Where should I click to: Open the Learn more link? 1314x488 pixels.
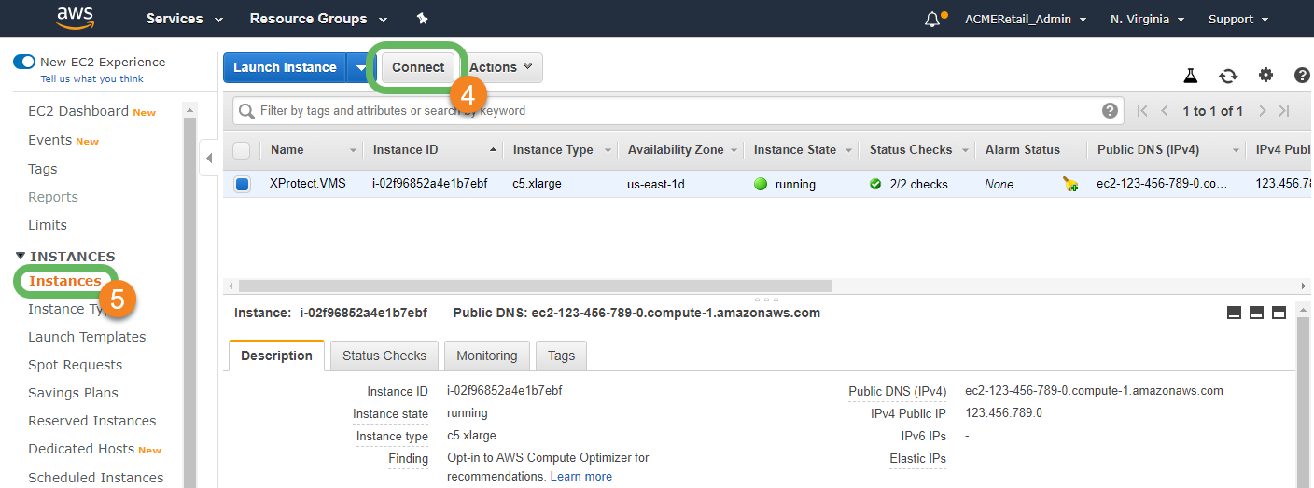pos(580,477)
